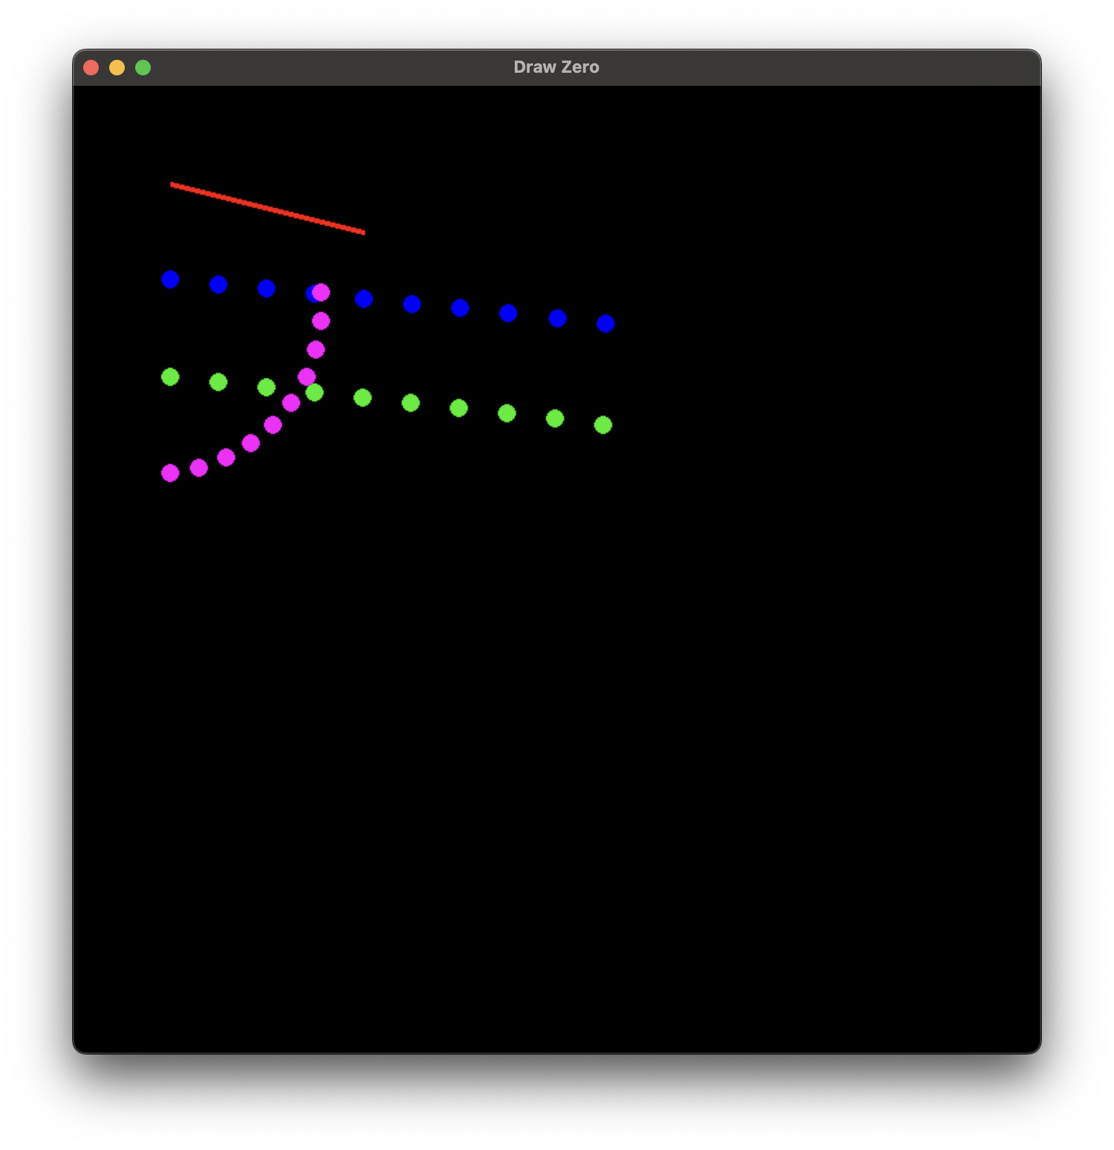Click the second magenta dot from the left

click(x=199, y=468)
